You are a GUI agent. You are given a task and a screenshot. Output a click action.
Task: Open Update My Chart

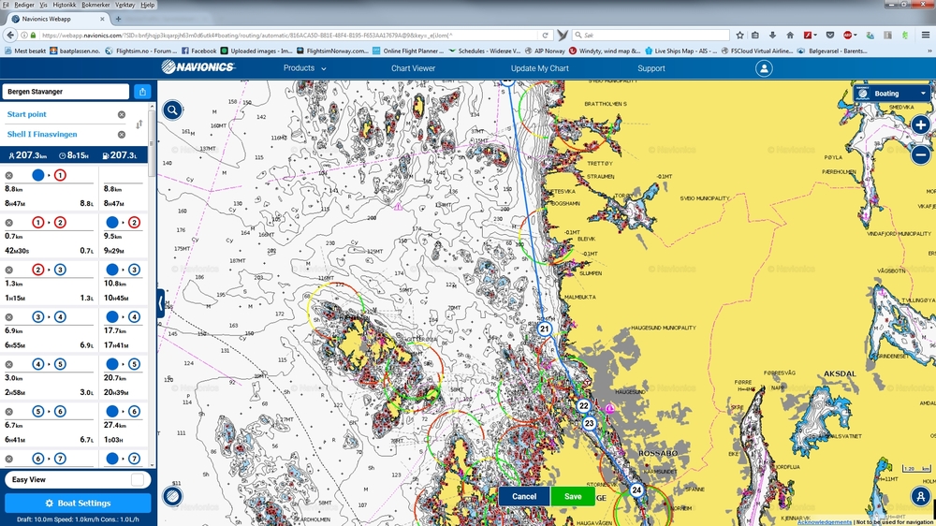pyautogui.click(x=540, y=68)
